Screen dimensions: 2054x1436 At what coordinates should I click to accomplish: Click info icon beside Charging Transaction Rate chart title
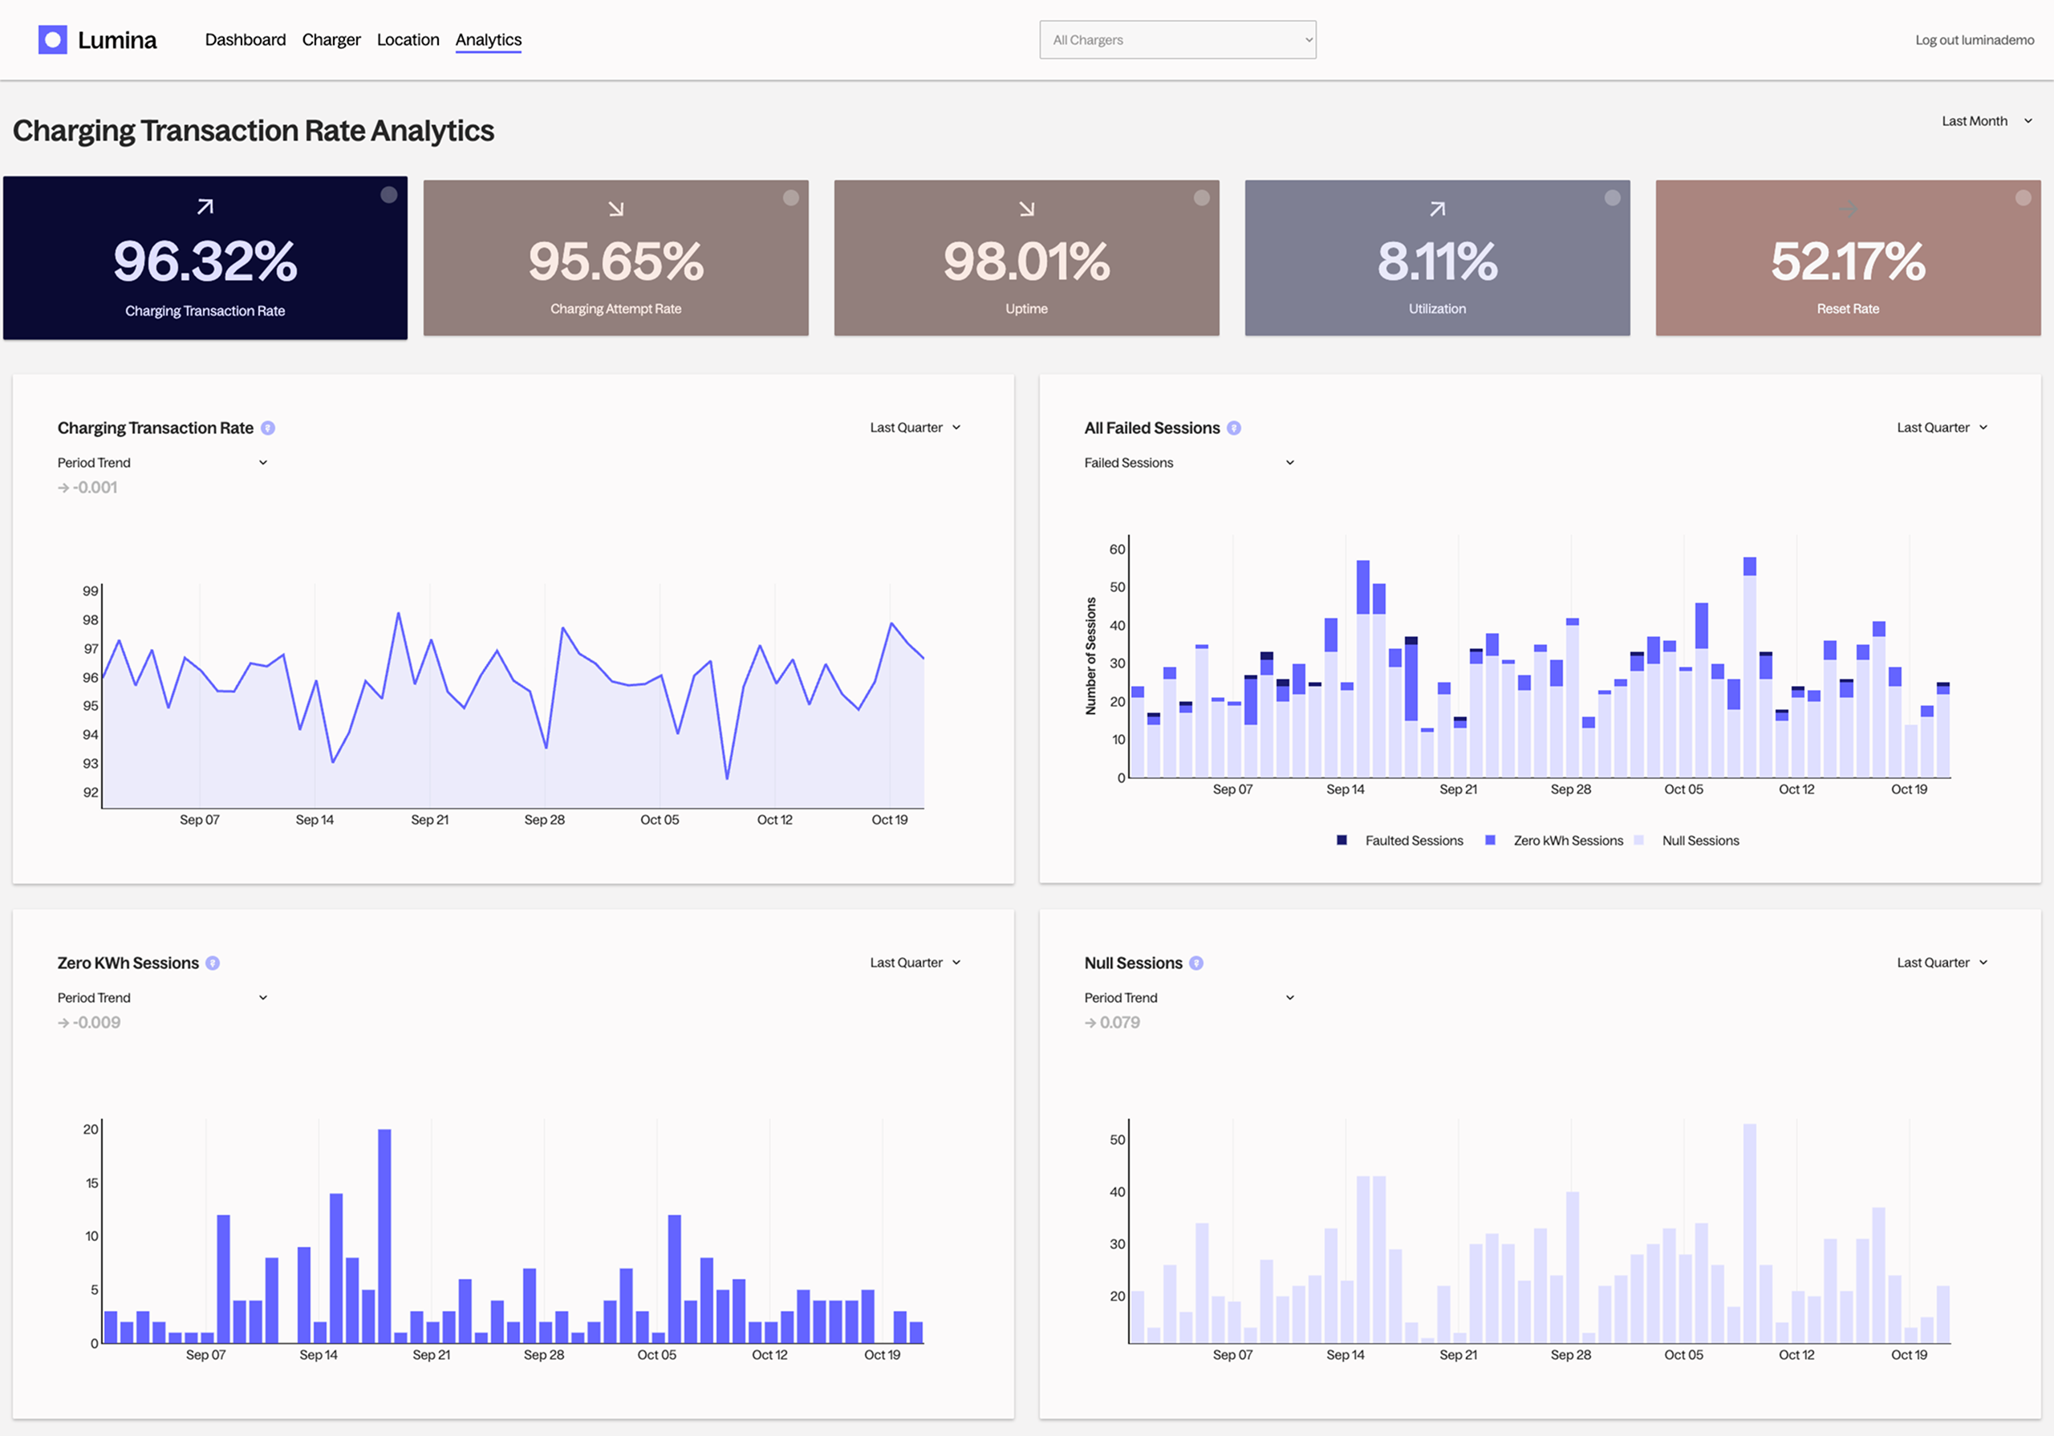(267, 428)
